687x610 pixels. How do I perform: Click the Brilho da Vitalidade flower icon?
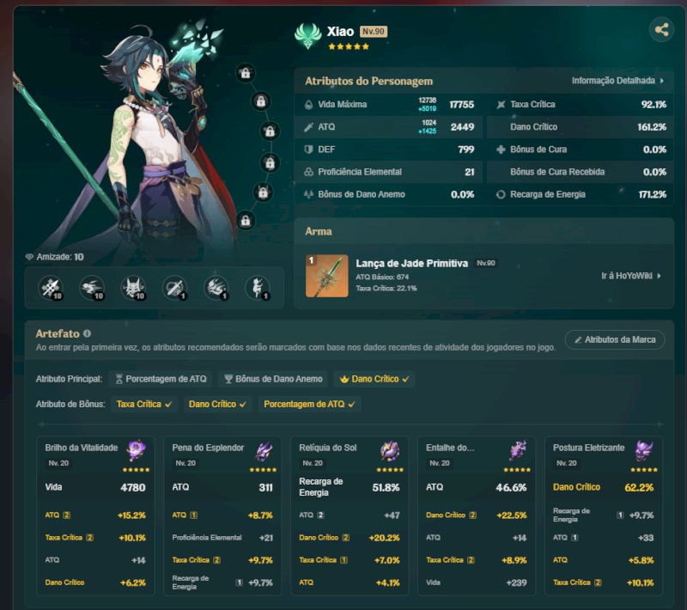coord(137,450)
